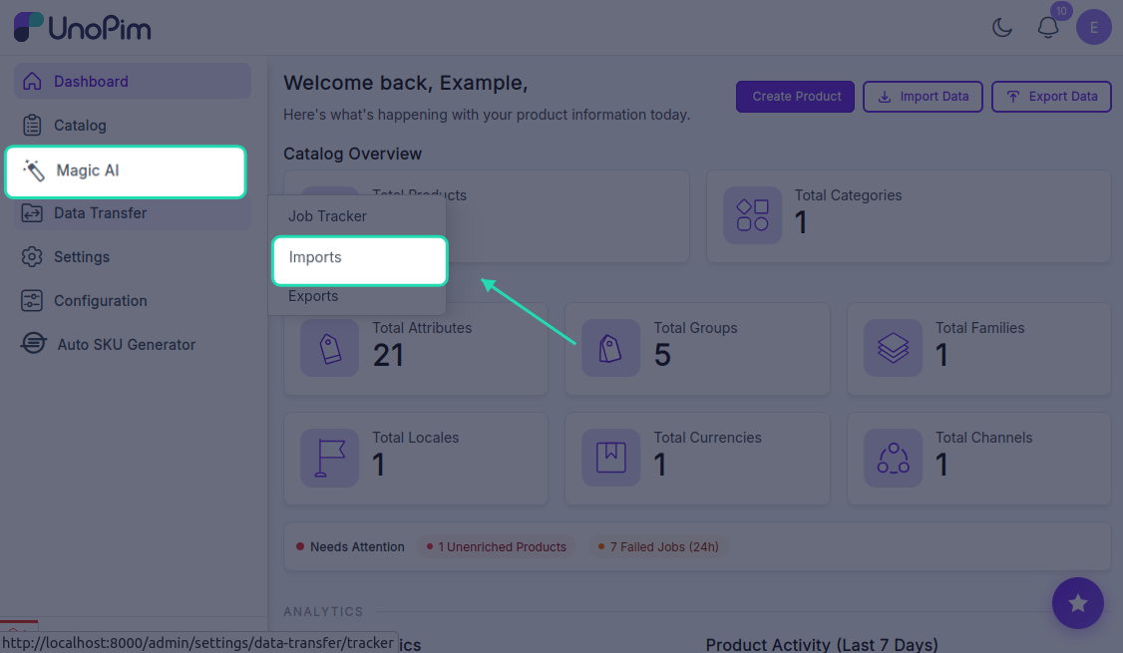Open 1 Unenriched Products alert
Screen dimensions: 1123x653
pyautogui.click(x=497, y=547)
